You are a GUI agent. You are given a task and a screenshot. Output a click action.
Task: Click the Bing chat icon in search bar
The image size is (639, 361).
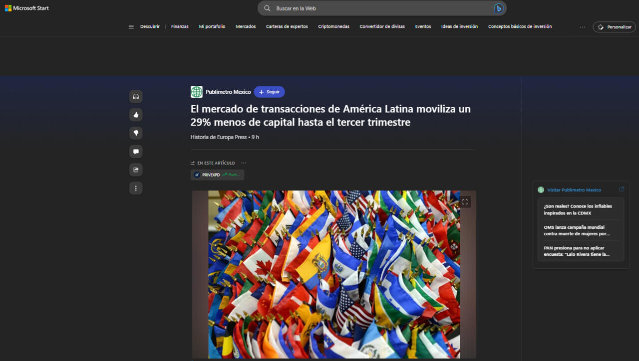[498, 8]
